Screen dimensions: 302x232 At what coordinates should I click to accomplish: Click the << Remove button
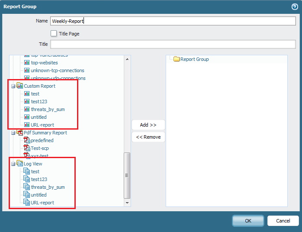tap(148, 137)
